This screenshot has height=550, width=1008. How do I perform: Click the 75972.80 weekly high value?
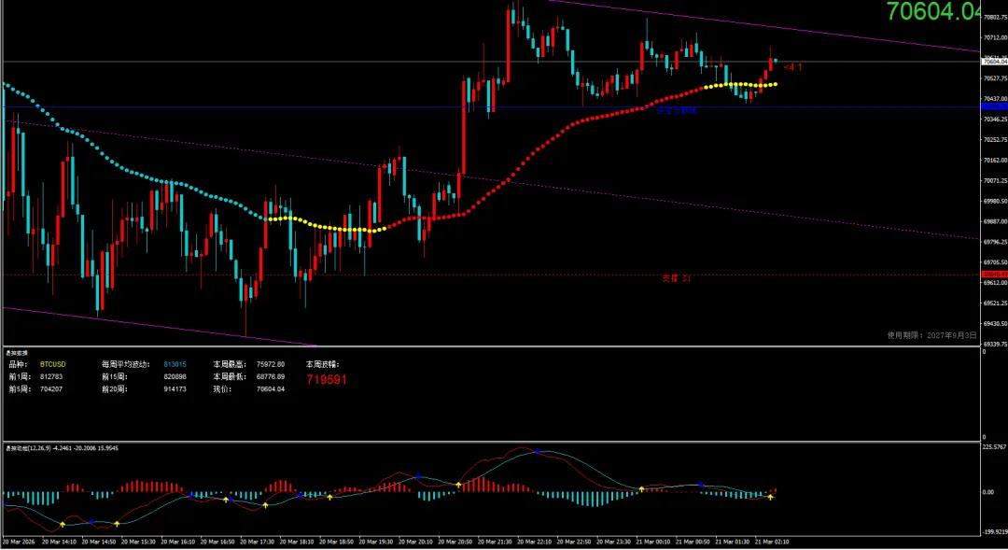271,365
